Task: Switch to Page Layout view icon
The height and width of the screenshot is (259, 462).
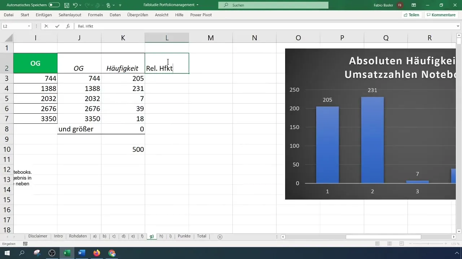Action: (x=389, y=244)
